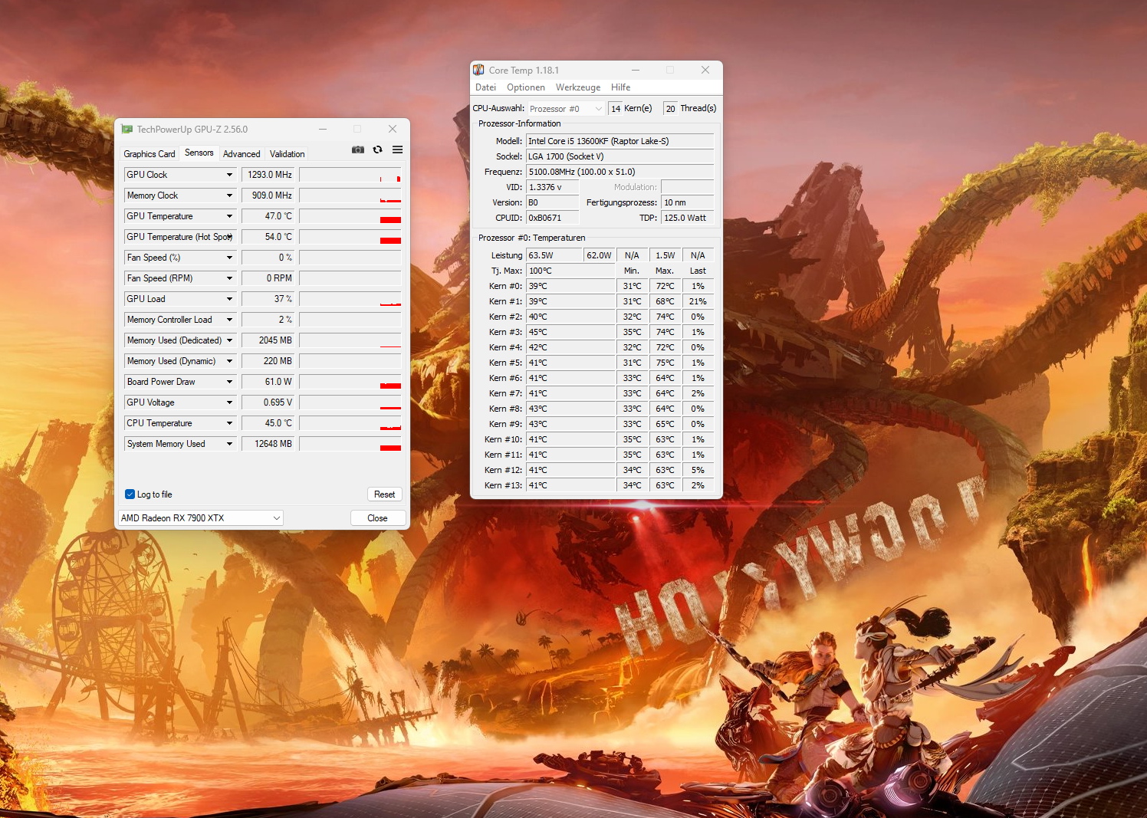Click the GPU Voltage 0.695 V value

pyautogui.click(x=268, y=402)
